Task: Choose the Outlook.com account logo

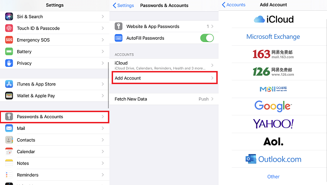Action: click(x=273, y=159)
